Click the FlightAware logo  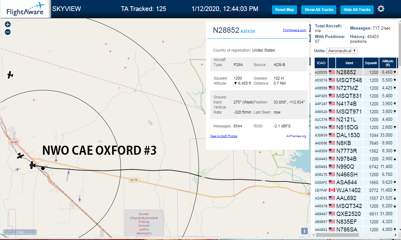(25, 9)
